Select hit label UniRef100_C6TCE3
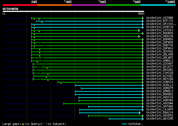The width and height of the screenshot is (178, 126). (160, 30)
